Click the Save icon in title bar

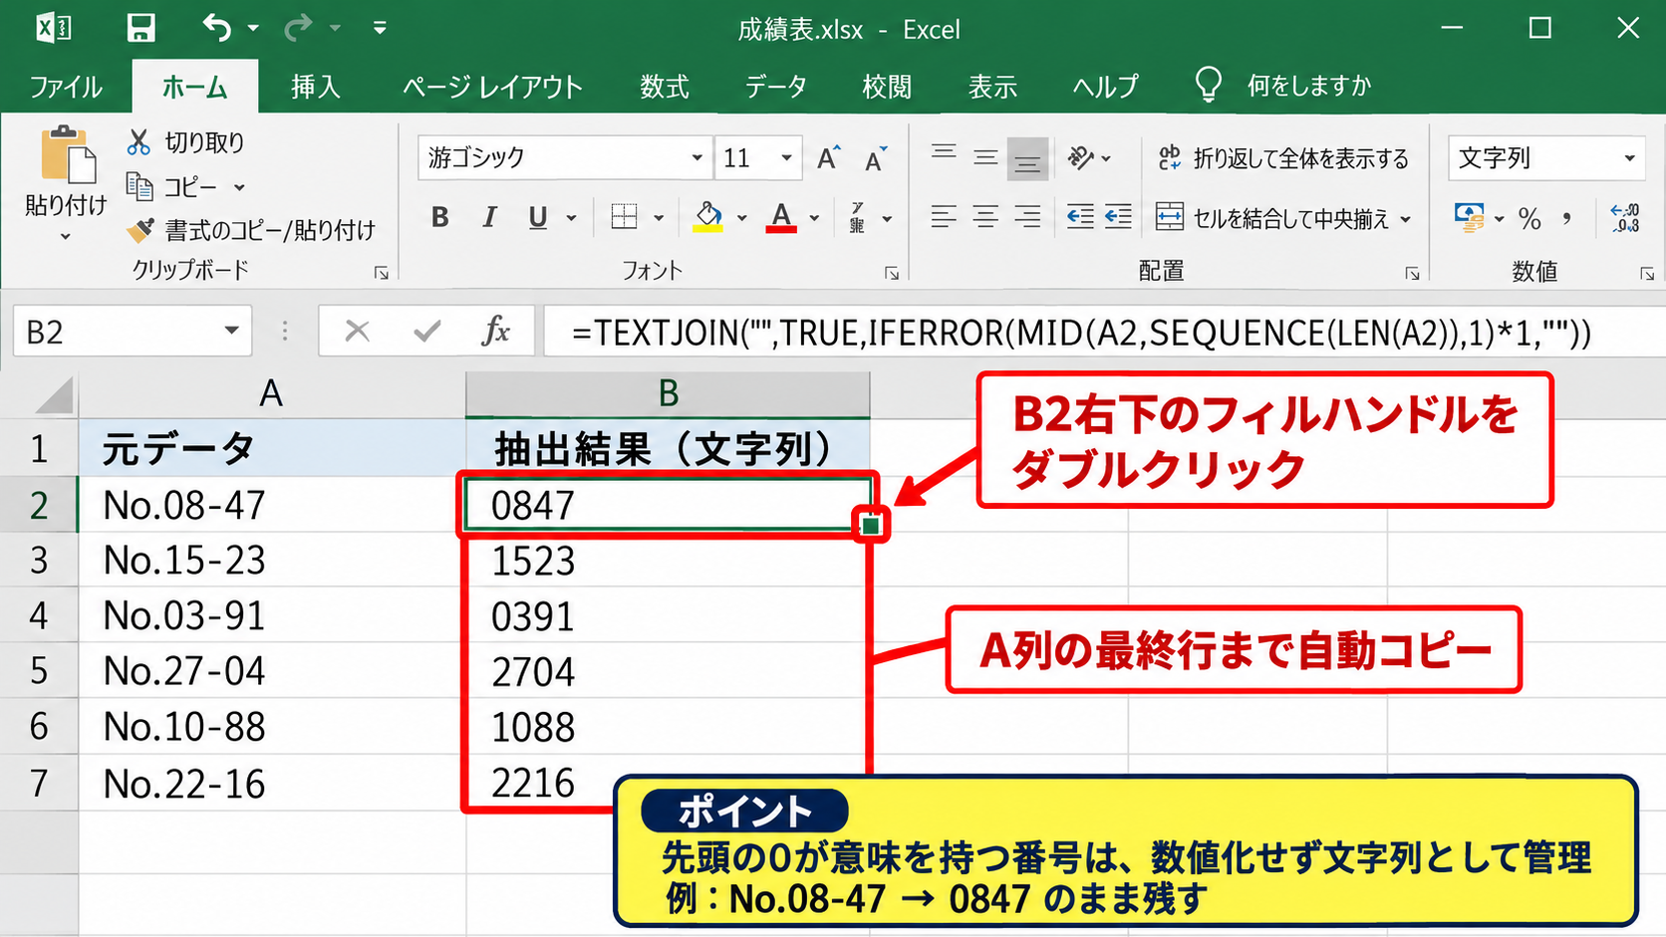pyautogui.click(x=140, y=28)
